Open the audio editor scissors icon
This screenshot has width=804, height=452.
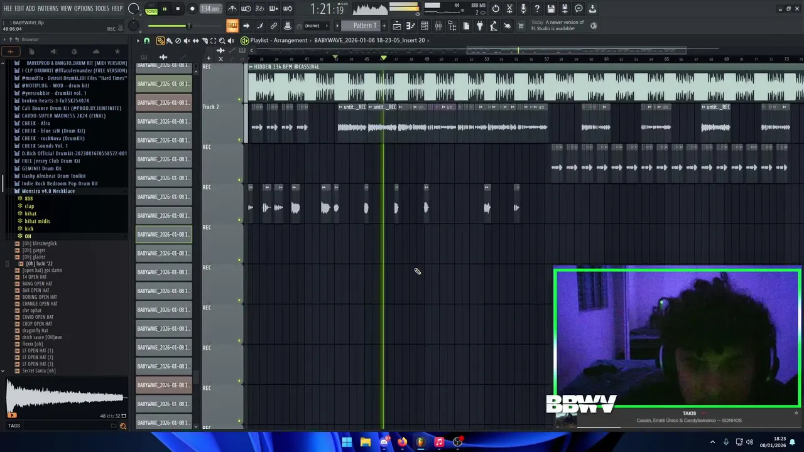[509, 9]
